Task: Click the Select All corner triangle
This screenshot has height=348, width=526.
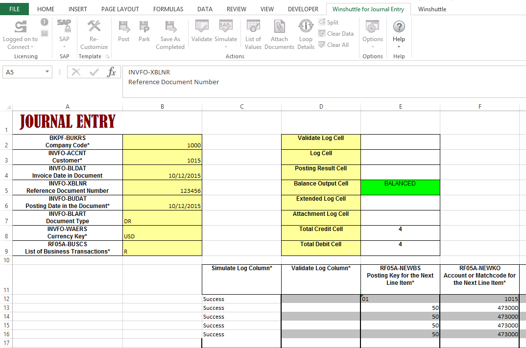Action: (x=8, y=107)
